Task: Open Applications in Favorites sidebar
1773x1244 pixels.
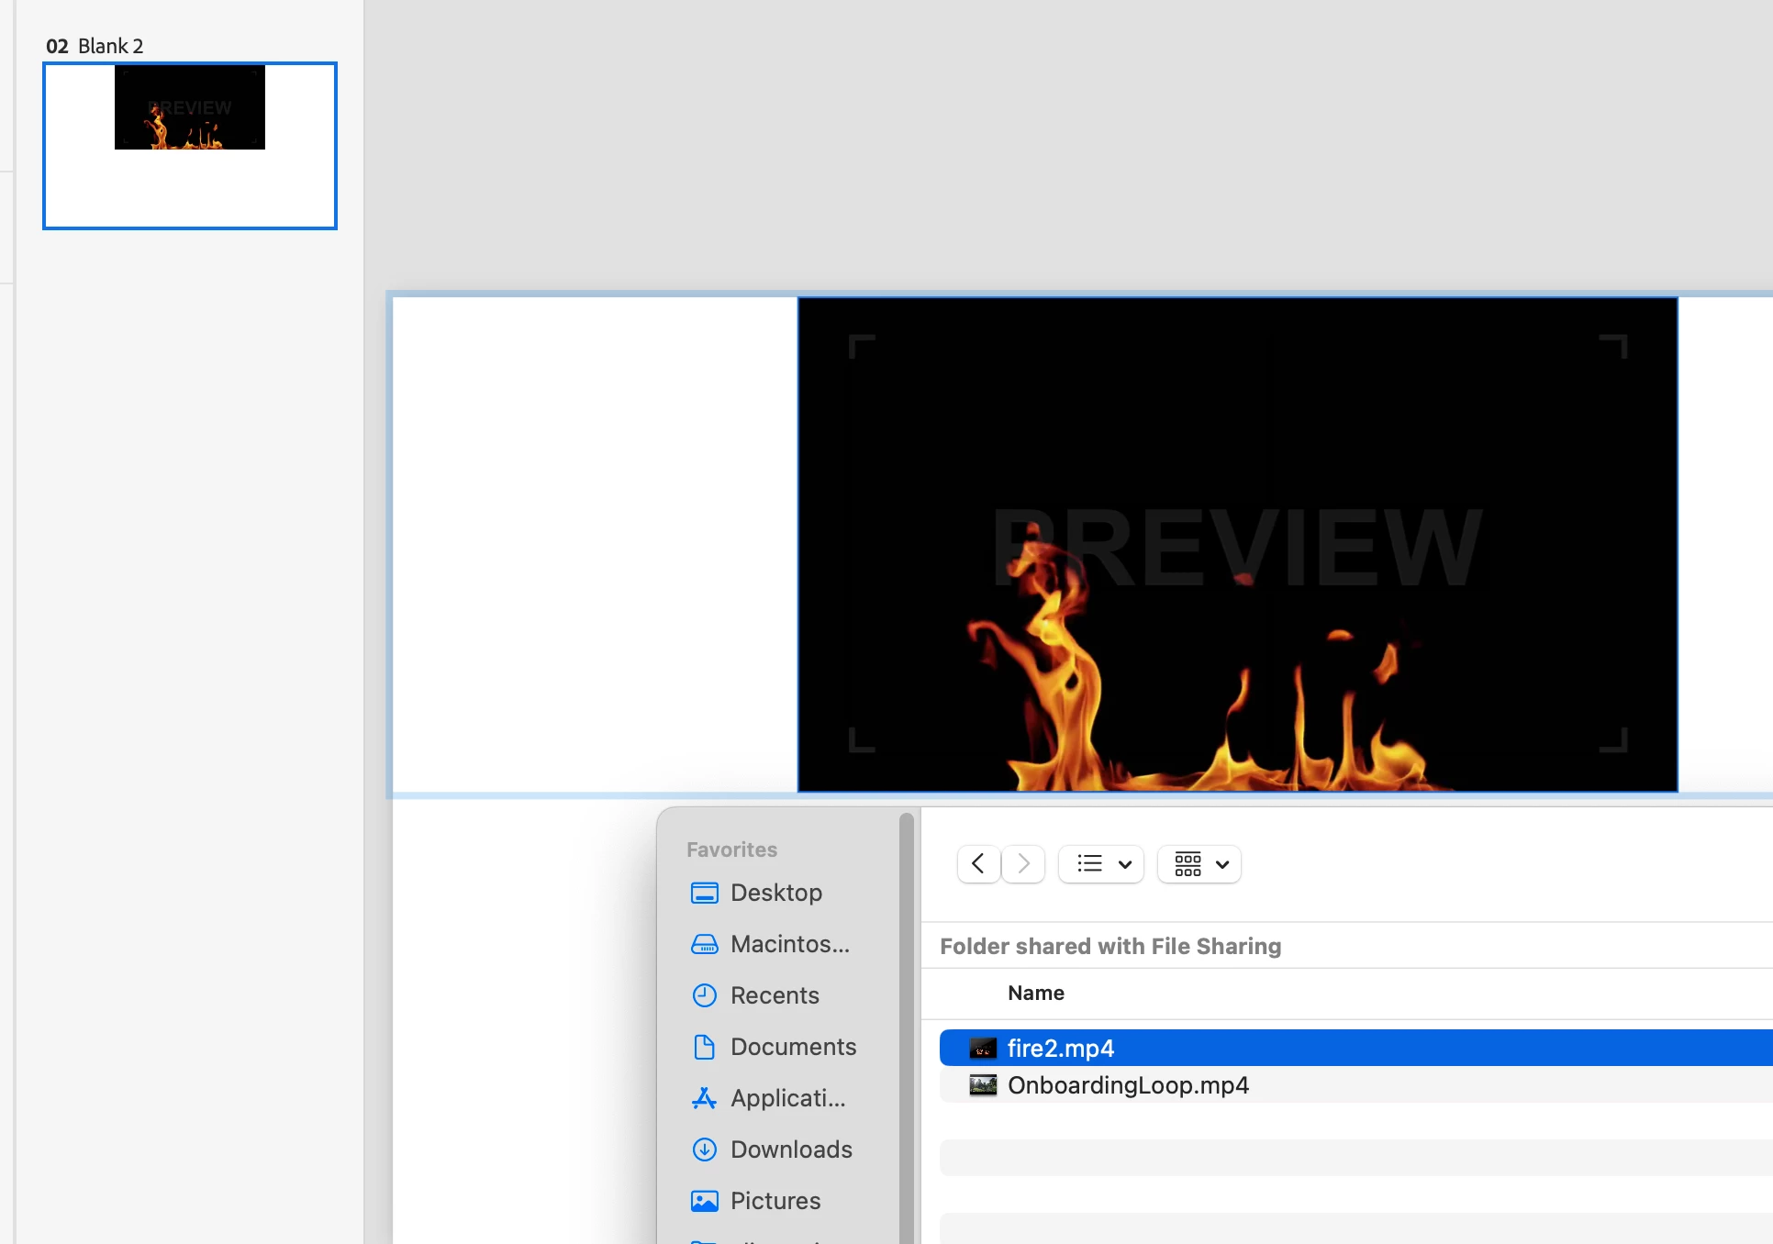Action: [x=787, y=1098]
